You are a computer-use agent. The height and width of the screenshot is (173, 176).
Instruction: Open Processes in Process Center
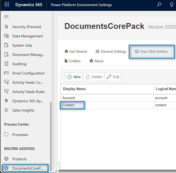tap(20, 135)
